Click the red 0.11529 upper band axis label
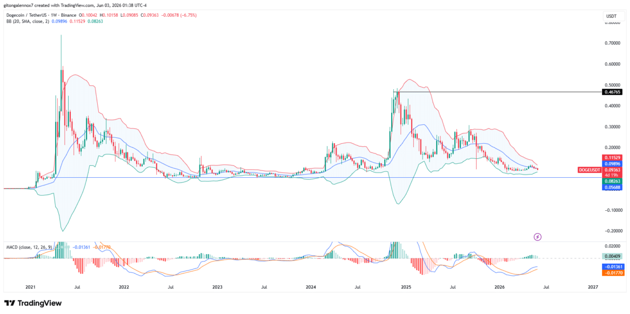The image size is (630, 314). (x=612, y=157)
